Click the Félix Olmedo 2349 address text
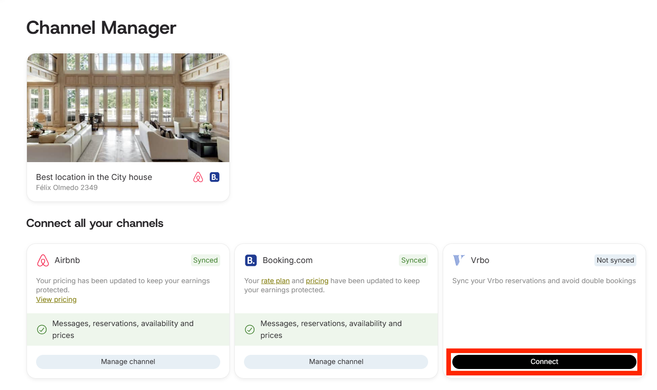Image resolution: width=657 pixels, height=390 pixels. (67, 188)
